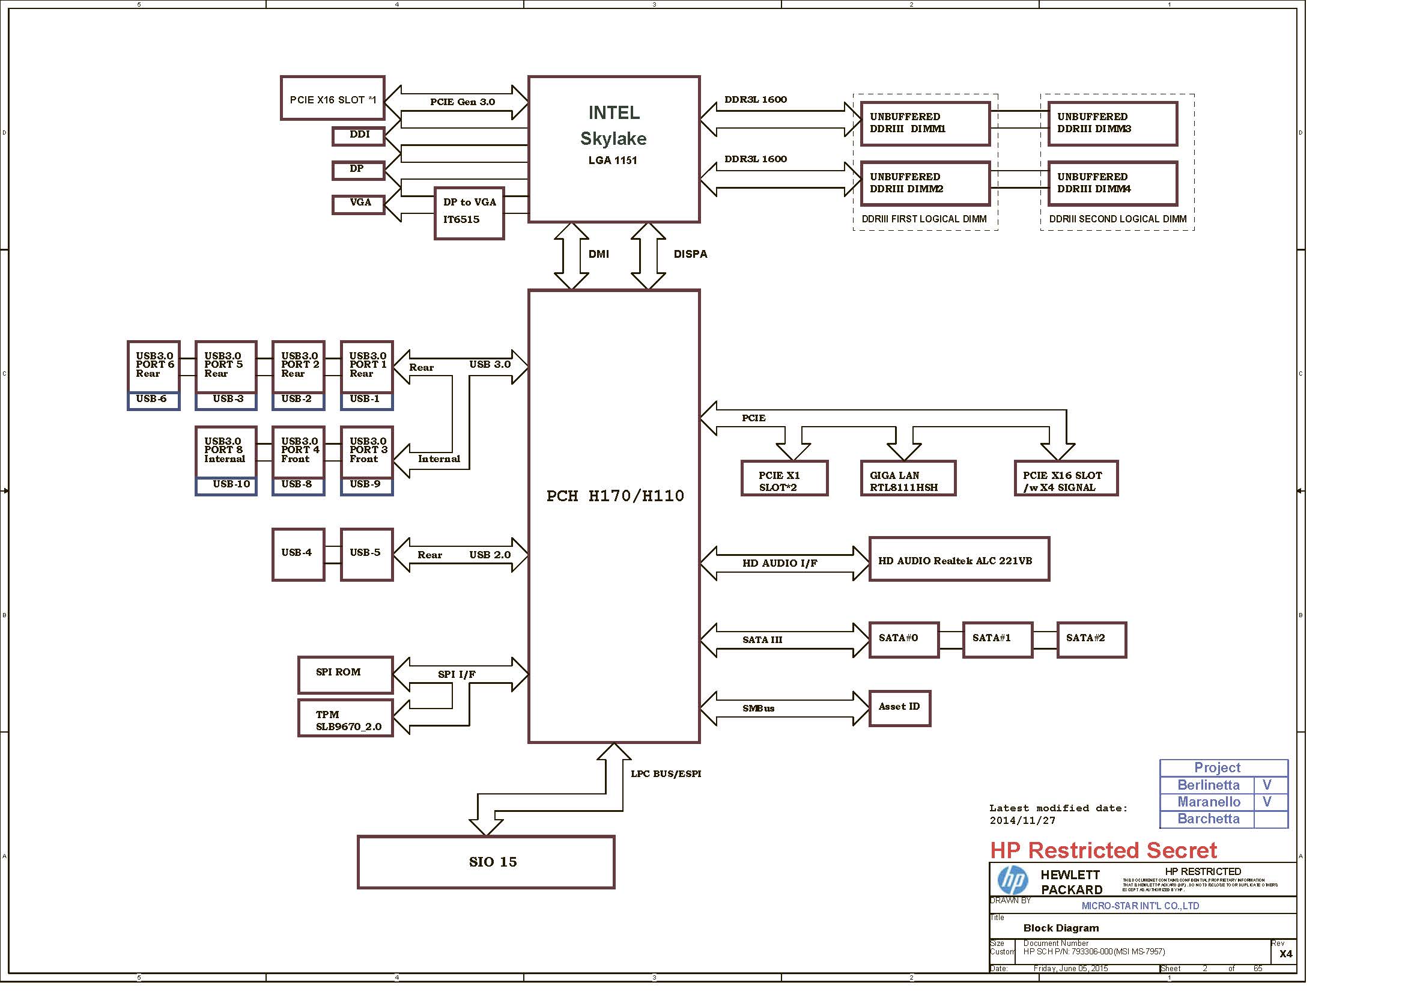This screenshot has height=994, width=1405.
Task: Select the PCH H170/H110 block
Action: (x=613, y=516)
